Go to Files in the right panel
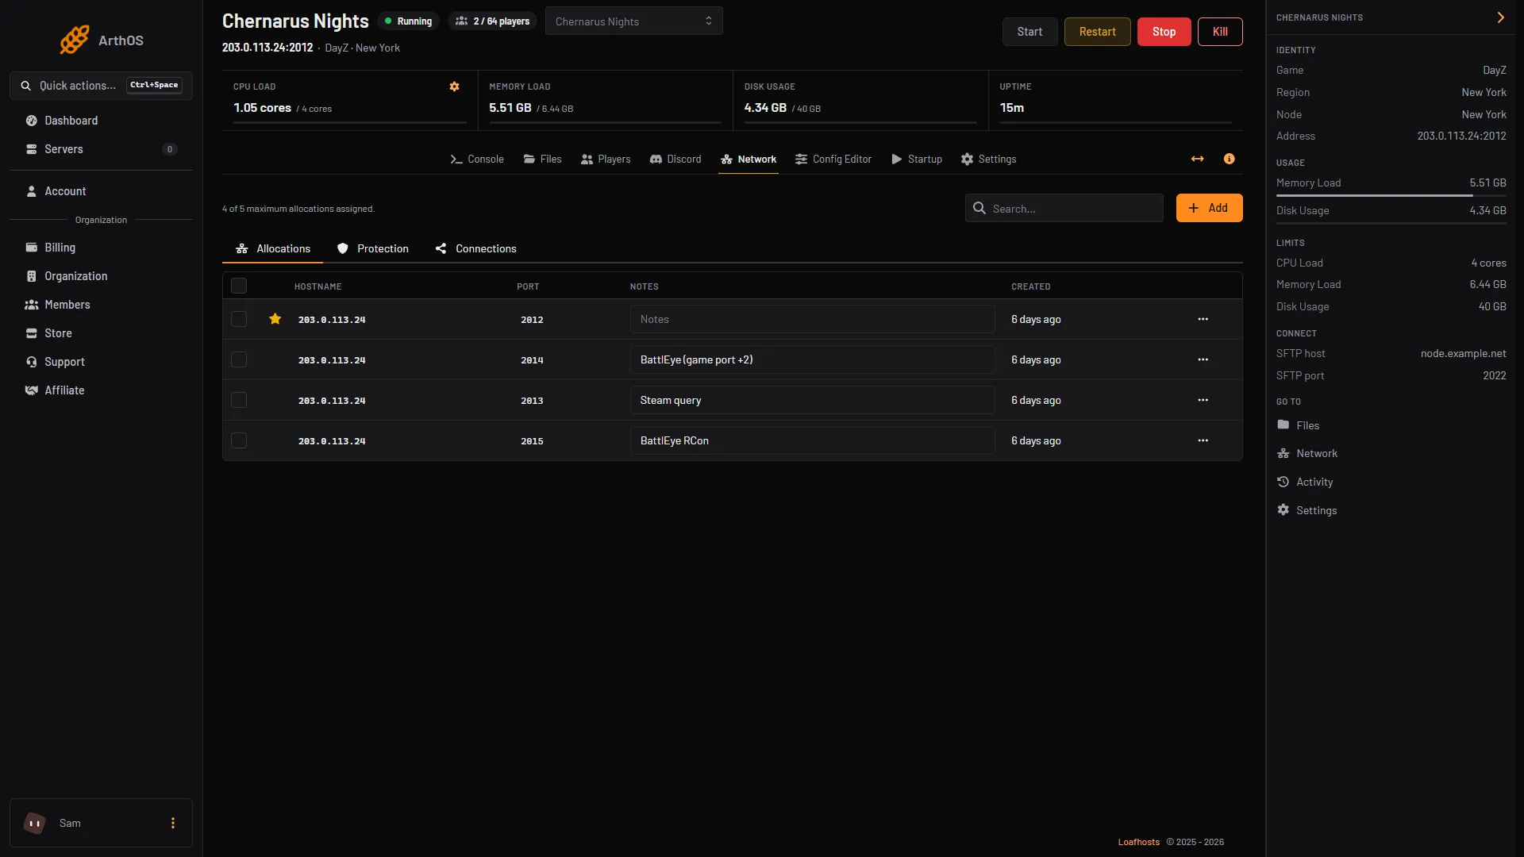The width and height of the screenshot is (1524, 857). click(1299, 425)
